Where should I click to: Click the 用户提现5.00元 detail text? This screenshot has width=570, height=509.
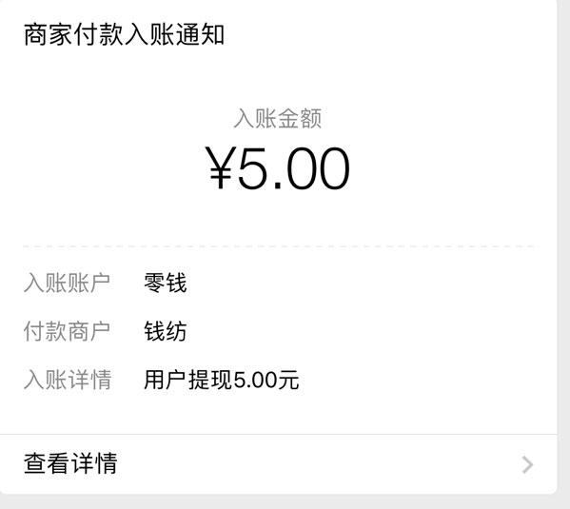coord(222,380)
